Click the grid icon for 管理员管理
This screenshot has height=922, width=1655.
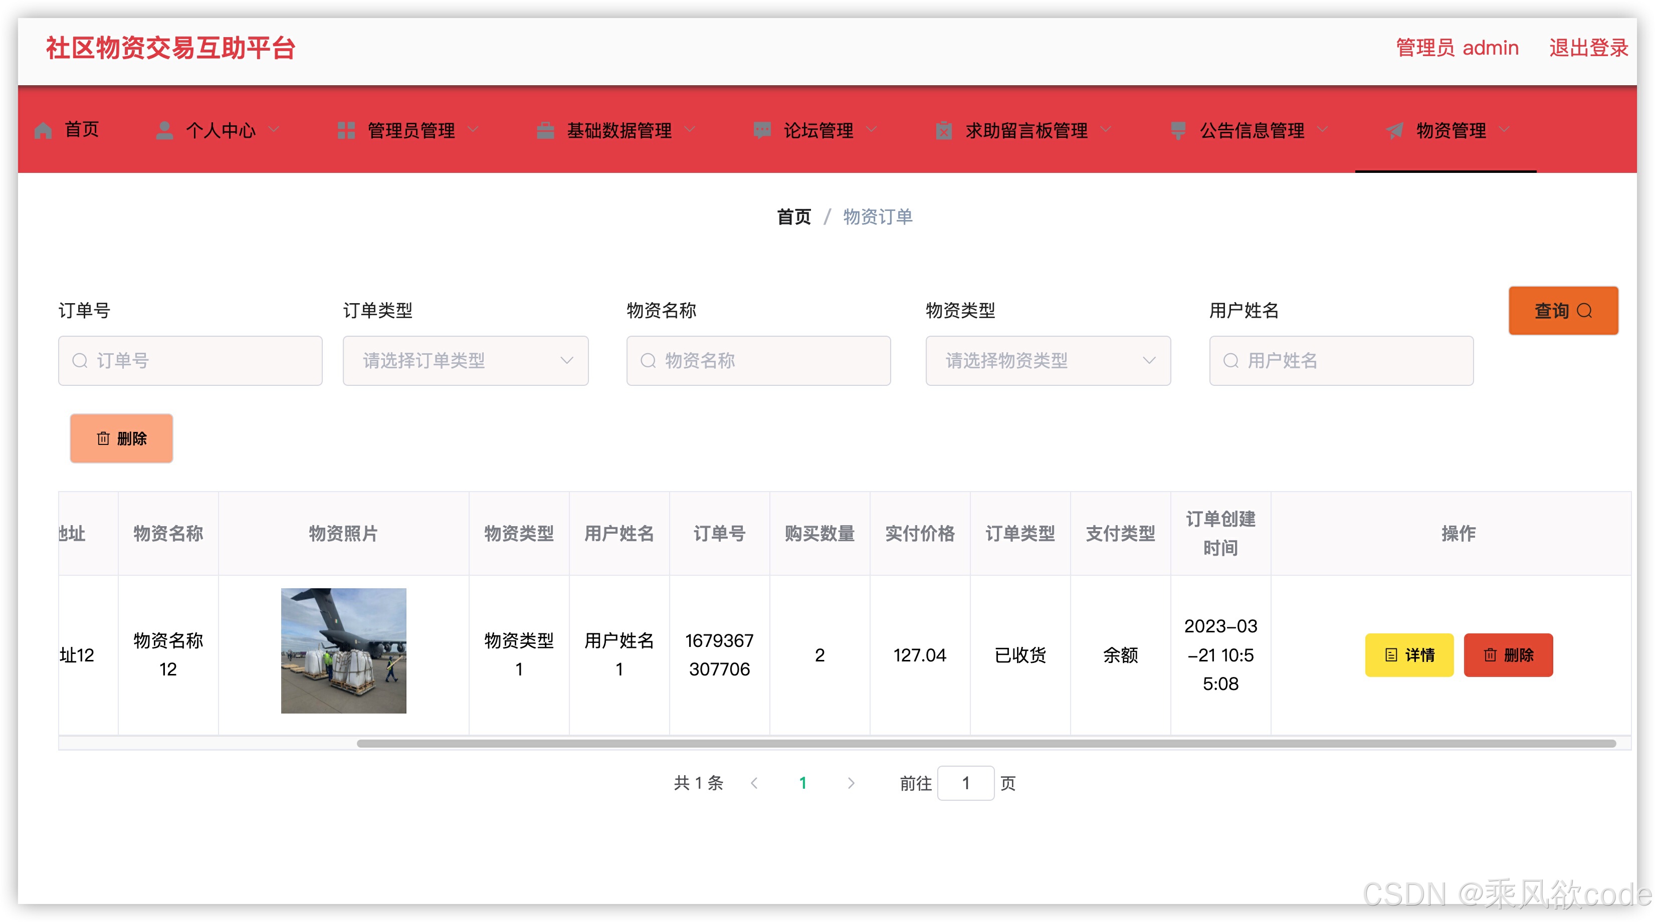pyautogui.click(x=346, y=130)
